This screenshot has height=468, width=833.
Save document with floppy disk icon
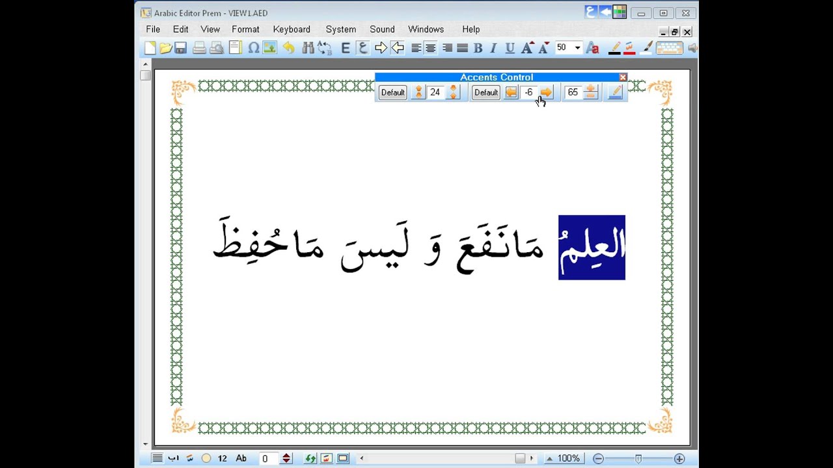point(180,47)
